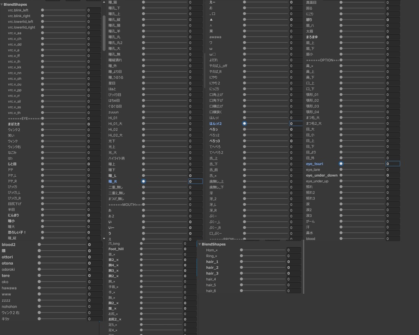Click the vrc.blink_left slider handle
Viewport: 419px width, 335px height.
(43, 10)
